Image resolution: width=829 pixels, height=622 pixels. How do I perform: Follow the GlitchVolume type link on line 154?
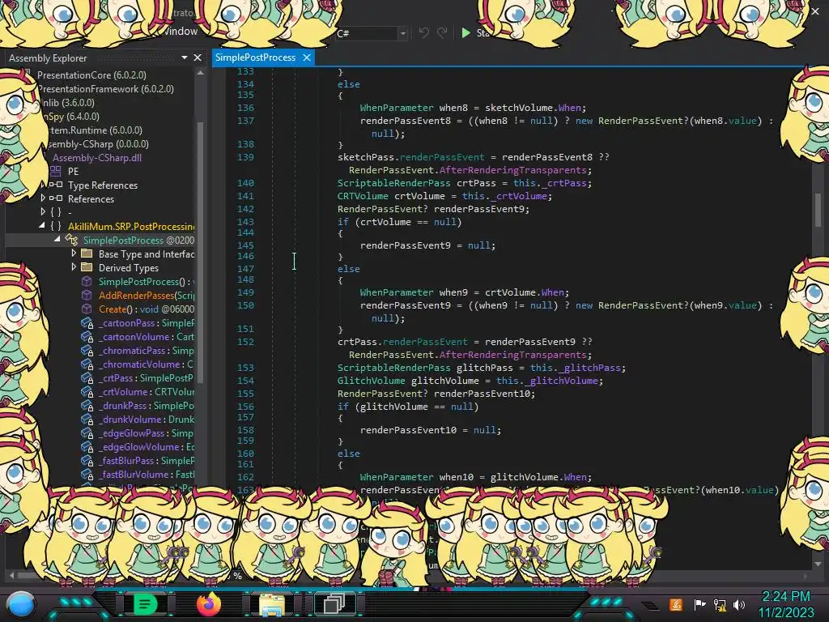[371, 381]
